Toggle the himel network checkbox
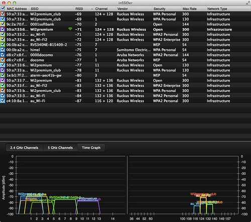251x222 pixels. (3, 50)
